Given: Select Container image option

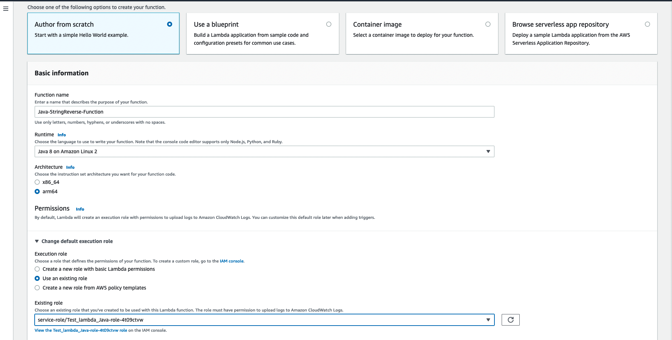Looking at the screenshot, I should (x=488, y=24).
